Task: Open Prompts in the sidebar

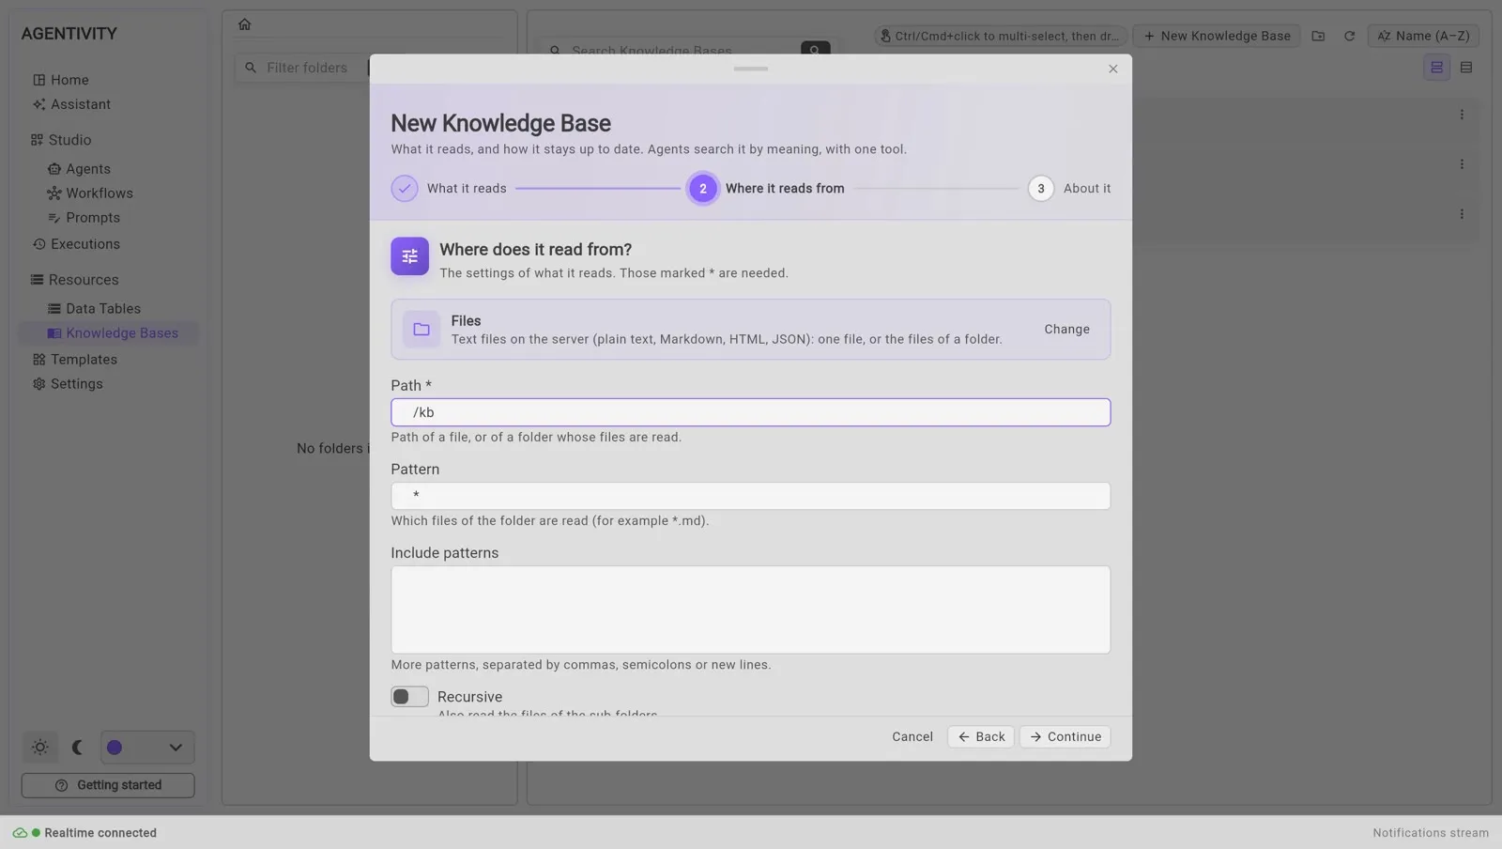Action: [x=84, y=218]
